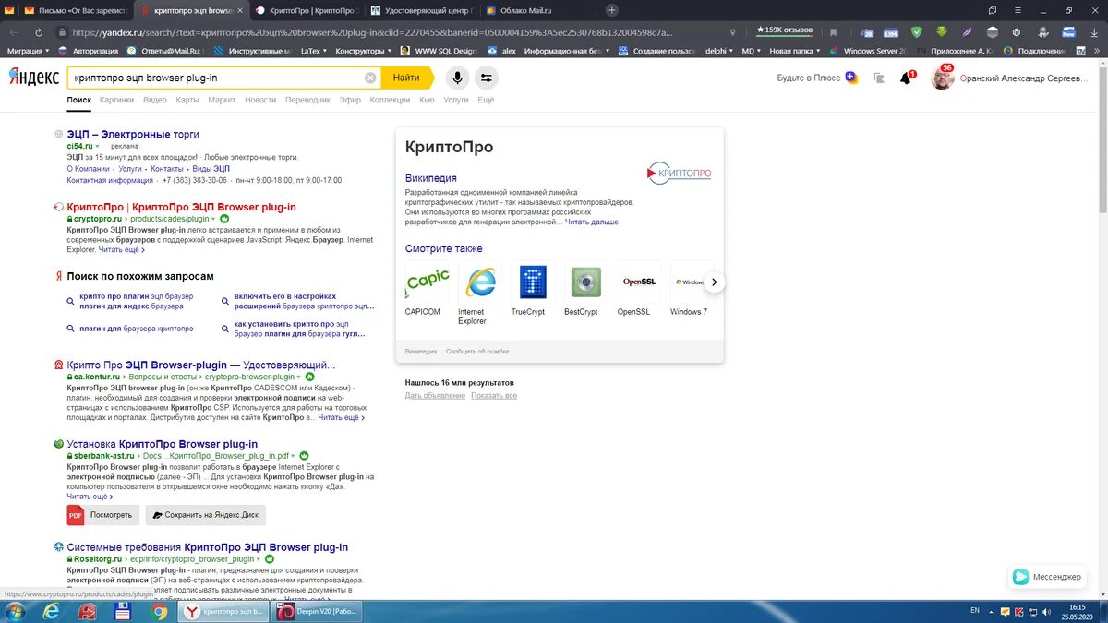Open result Системные требования КриптоПро ЭЦП
The width and height of the screenshot is (1108, 623).
[x=208, y=547]
